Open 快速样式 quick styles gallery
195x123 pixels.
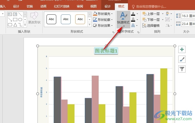pos(123,20)
